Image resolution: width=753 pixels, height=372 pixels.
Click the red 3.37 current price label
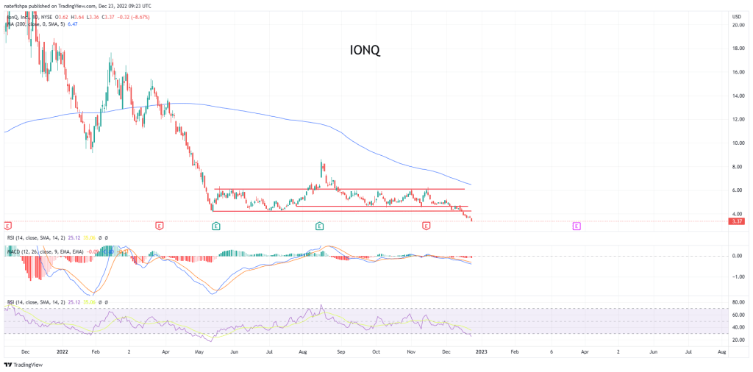pos(735,221)
